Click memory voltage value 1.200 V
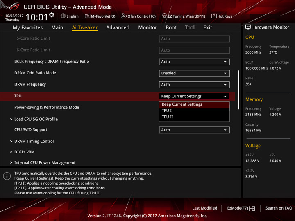Image resolution: width=295 pixels, height=221 pixels. coord(275,115)
